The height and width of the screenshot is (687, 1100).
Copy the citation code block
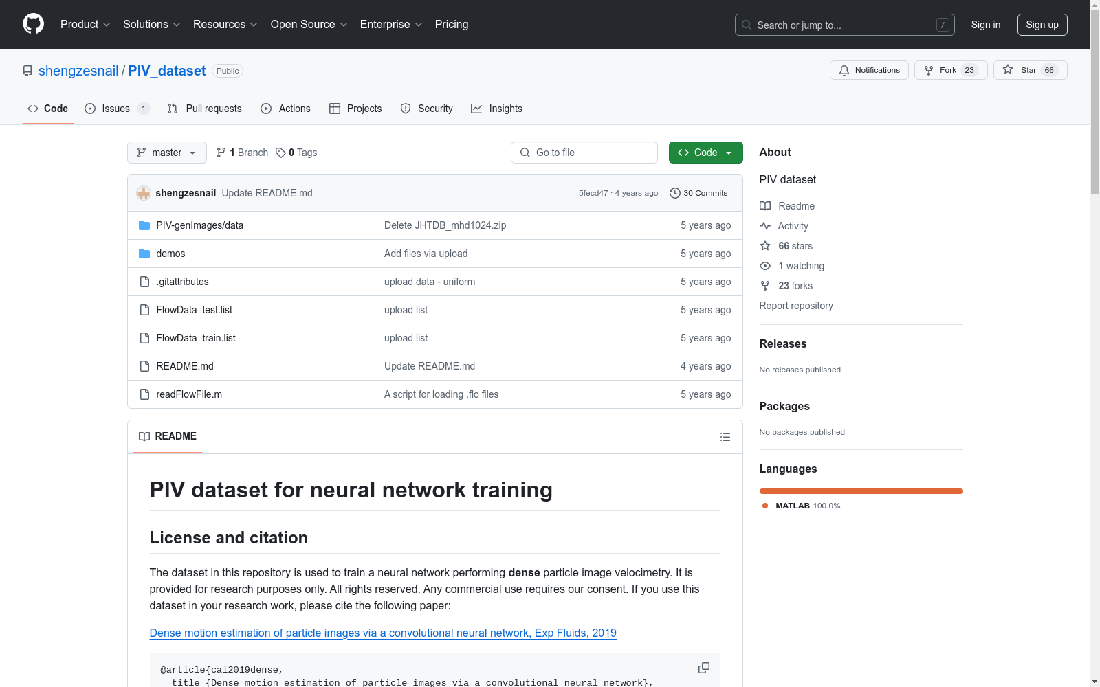click(x=704, y=668)
